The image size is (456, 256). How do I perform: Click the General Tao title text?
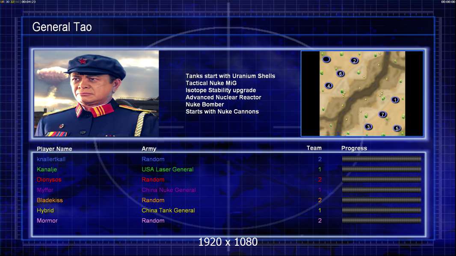62,27
